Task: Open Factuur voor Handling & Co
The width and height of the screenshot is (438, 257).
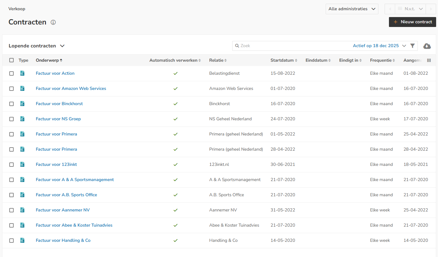Action: [x=63, y=241]
